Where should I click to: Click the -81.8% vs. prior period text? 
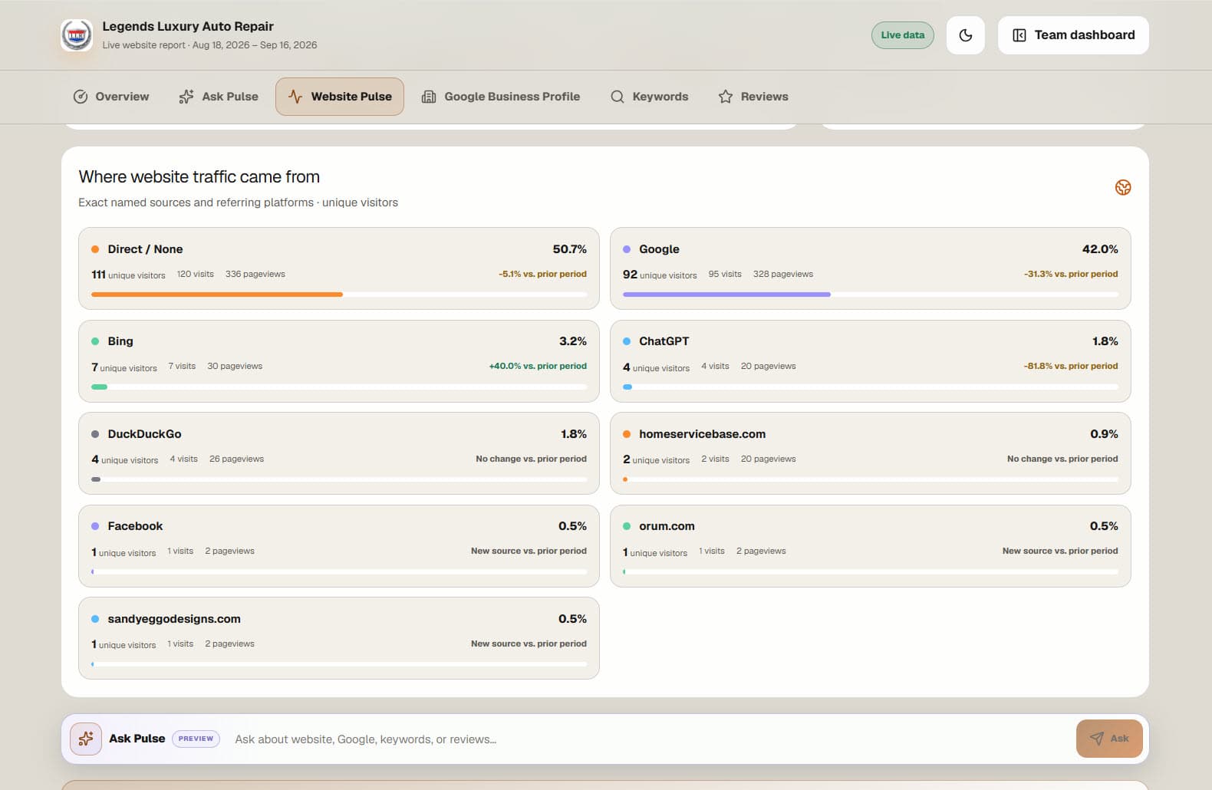click(1071, 366)
